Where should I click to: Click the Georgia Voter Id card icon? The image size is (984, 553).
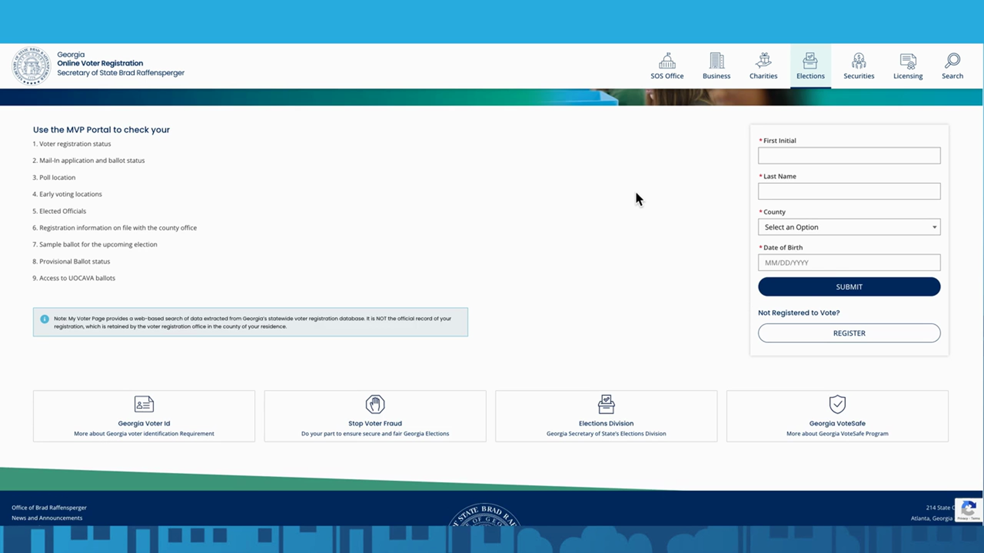click(x=144, y=404)
